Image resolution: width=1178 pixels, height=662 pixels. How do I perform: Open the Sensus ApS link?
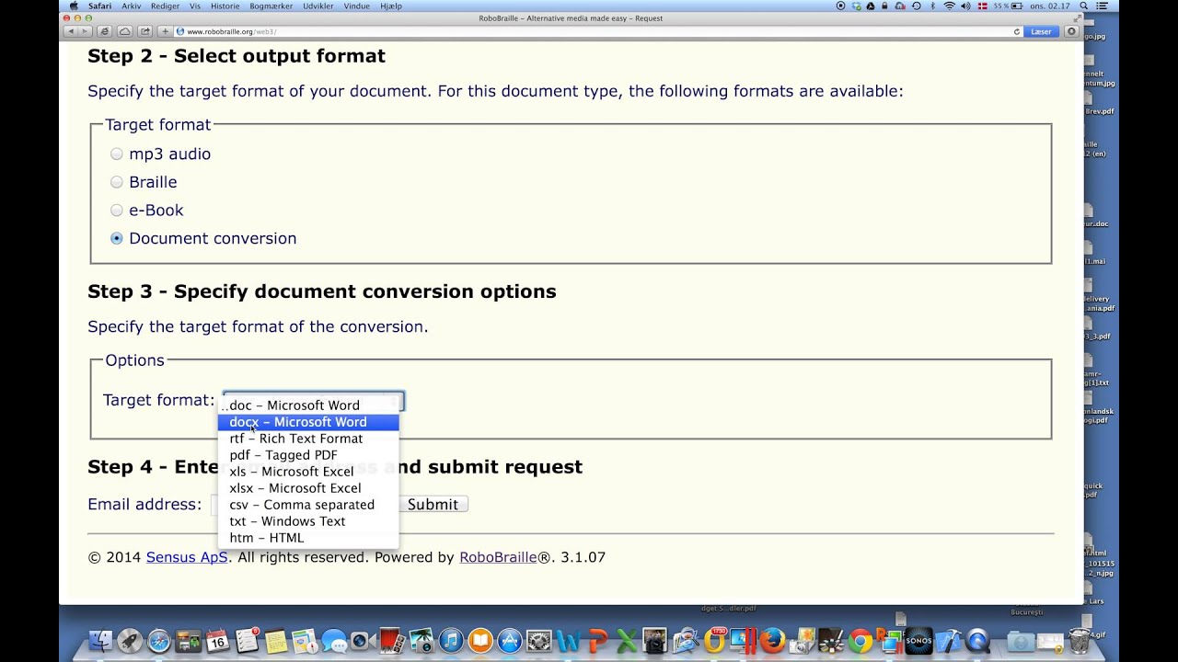tap(187, 557)
